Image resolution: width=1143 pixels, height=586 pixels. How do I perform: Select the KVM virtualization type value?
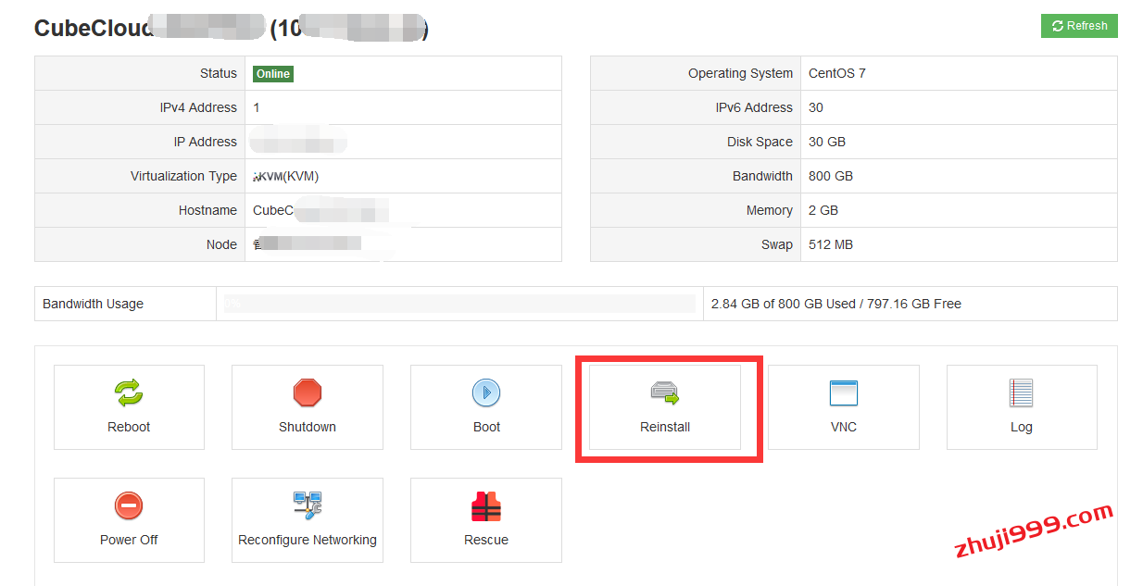[286, 176]
